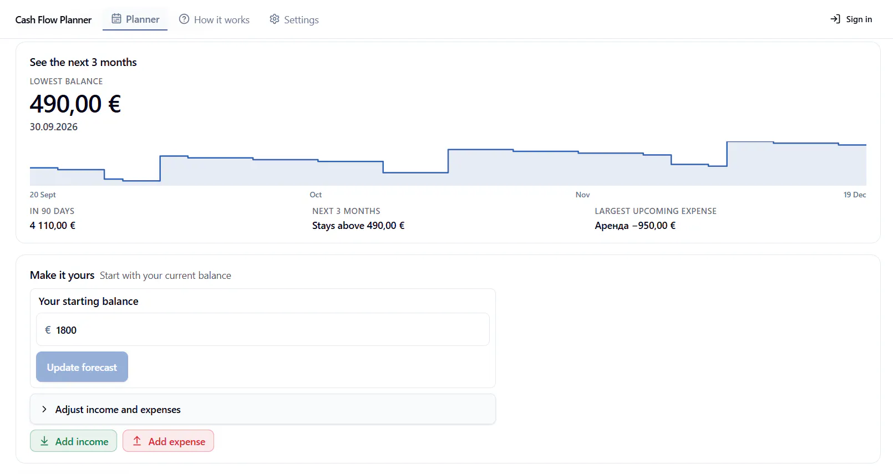Click the Add expense button
Image resolution: width=893 pixels, height=474 pixels.
click(168, 441)
